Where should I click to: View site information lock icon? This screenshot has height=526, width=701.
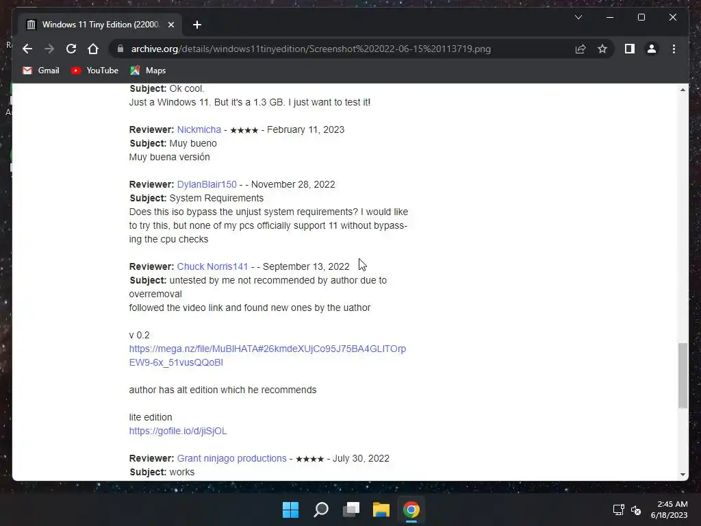point(120,49)
